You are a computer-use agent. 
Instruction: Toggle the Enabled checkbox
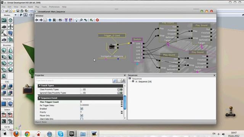[x=82, y=109]
